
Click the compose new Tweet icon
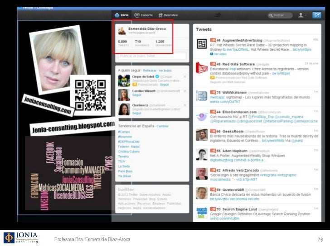click(317, 15)
